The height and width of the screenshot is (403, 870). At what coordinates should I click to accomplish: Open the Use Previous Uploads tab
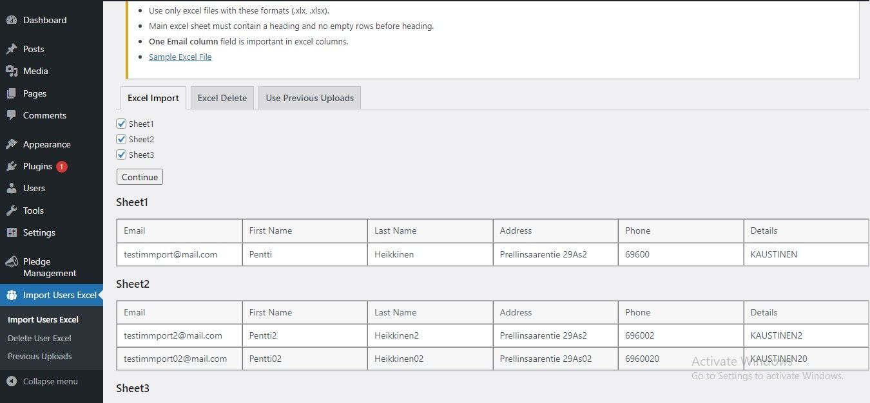click(309, 98)
